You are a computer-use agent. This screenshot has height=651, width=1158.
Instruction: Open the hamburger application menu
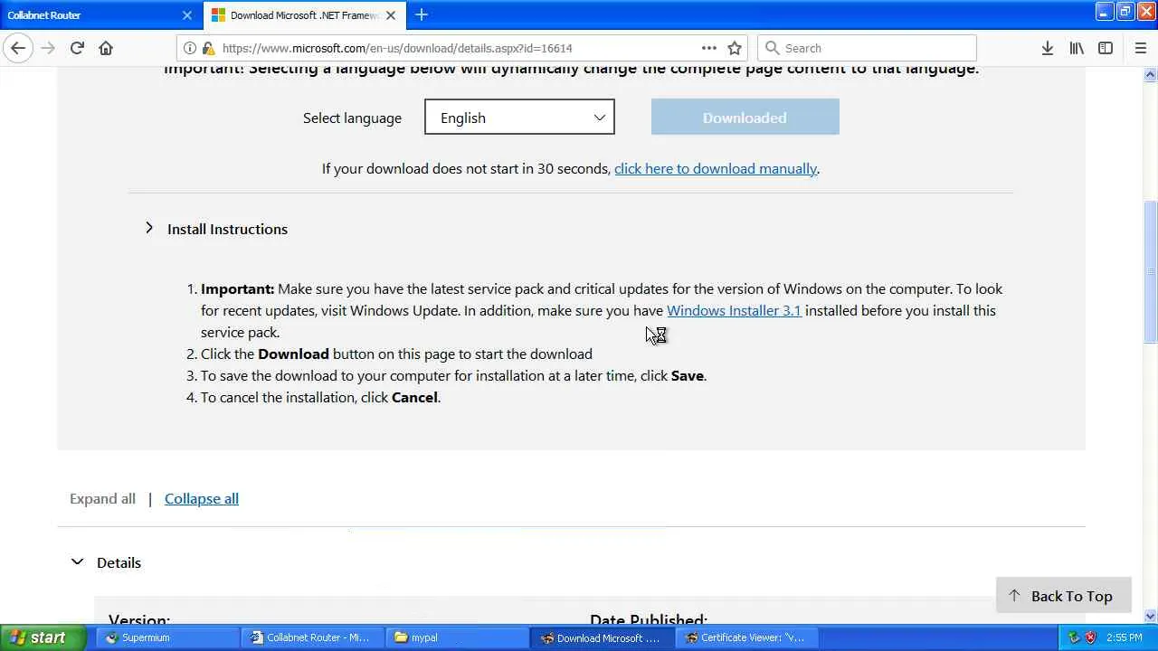(1141, 48)
